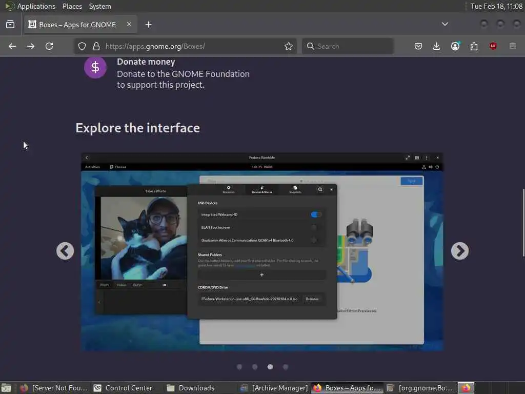Select the Boxes – Apps for GNOME tab

pos(80,25)
